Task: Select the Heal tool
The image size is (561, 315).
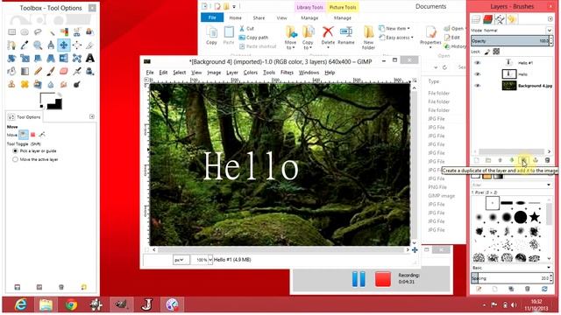Action: pyautogui.click(x=25, y=85)
